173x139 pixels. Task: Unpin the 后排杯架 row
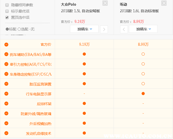click(x=6, y=103)
